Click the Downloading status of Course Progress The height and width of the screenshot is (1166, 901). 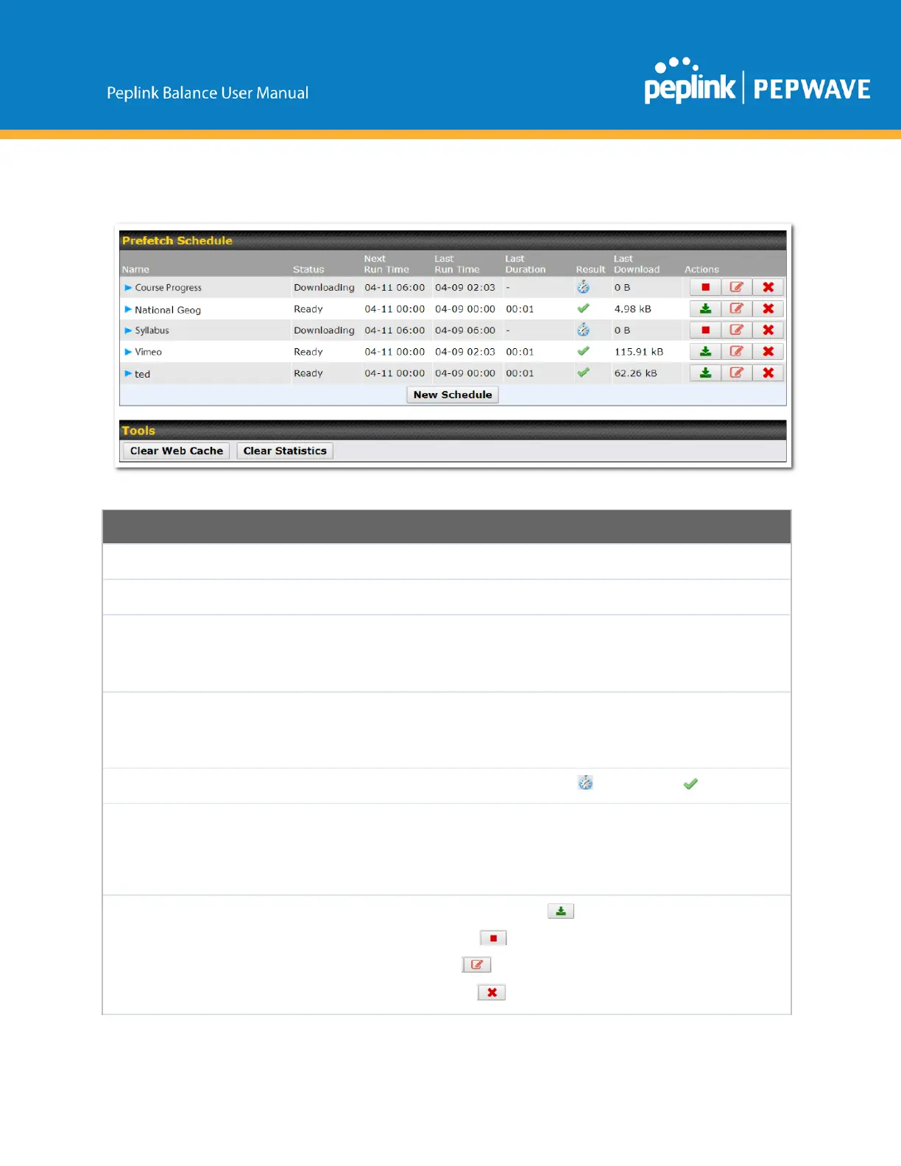pyautogui.click(x=324, y=287)
